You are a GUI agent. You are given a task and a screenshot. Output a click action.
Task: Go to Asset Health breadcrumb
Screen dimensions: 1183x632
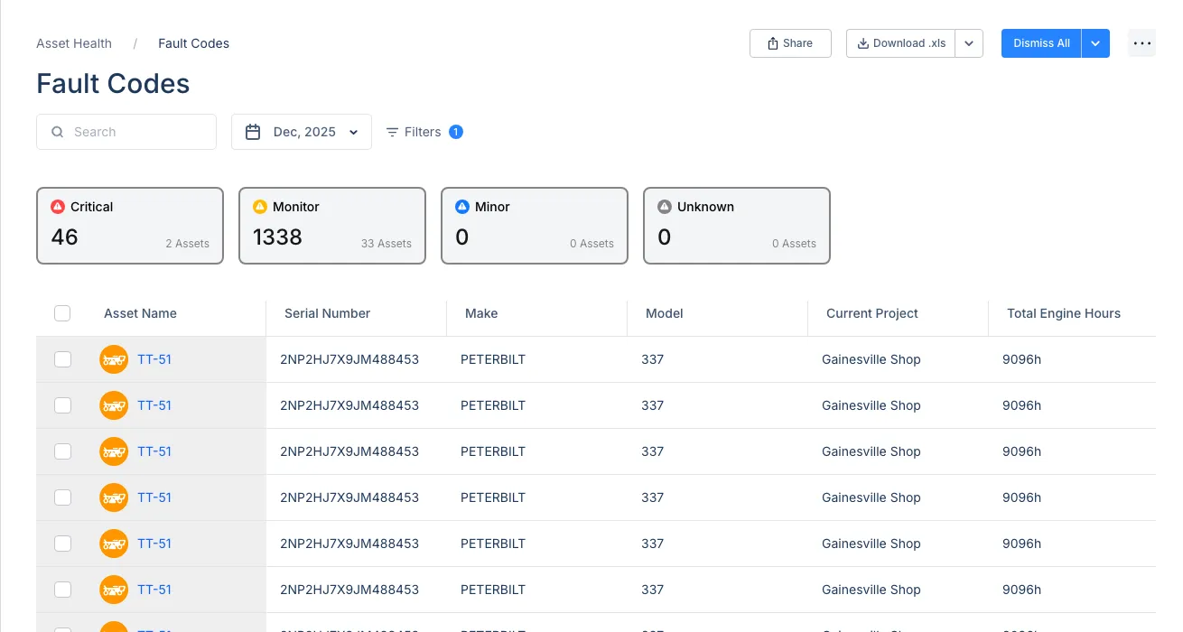(74, 43)
